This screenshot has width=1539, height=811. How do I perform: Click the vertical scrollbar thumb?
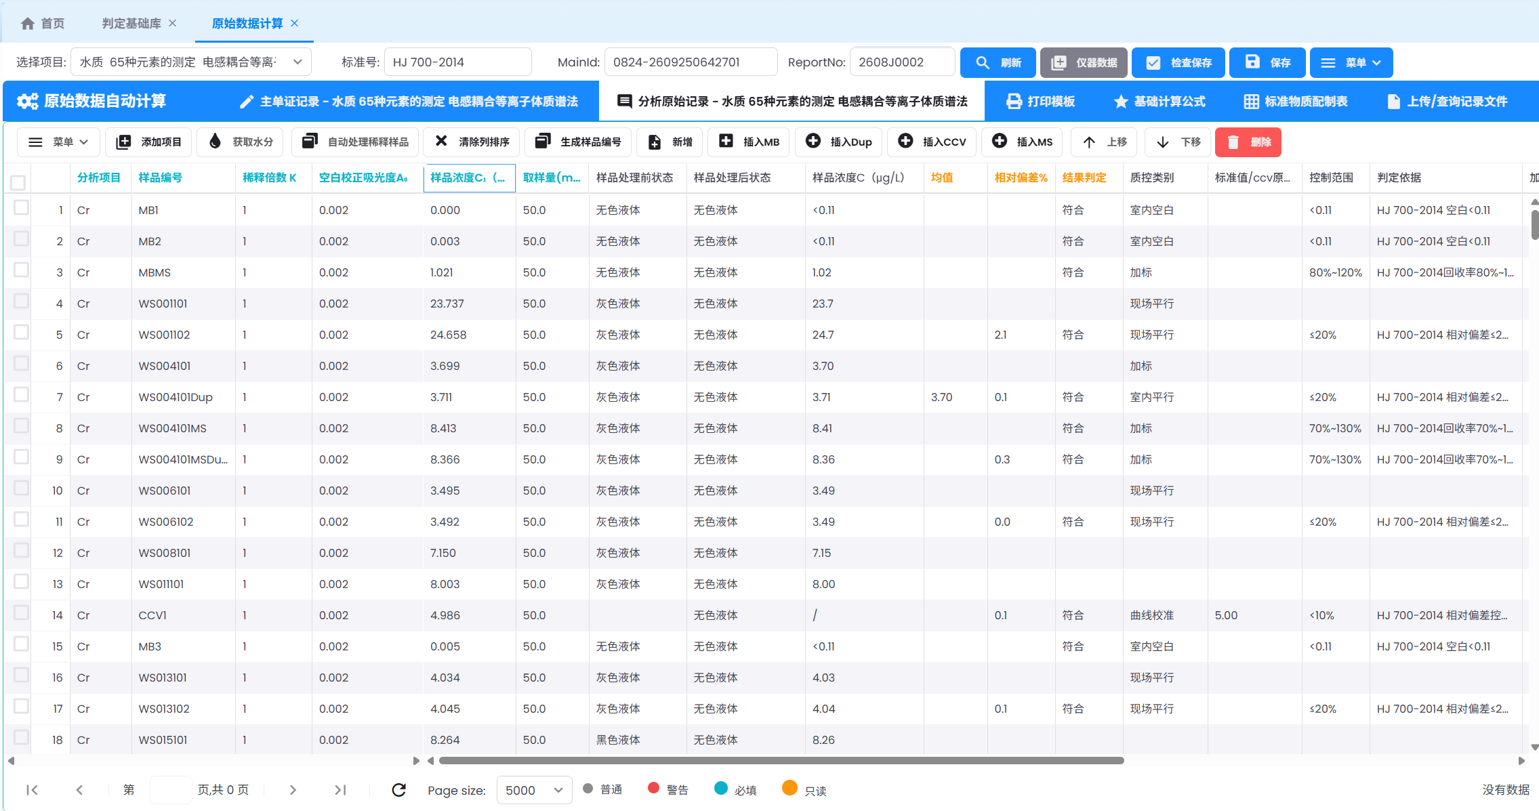[1535, 224]
